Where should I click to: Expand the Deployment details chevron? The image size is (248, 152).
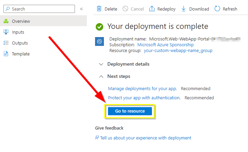[101, 64]
